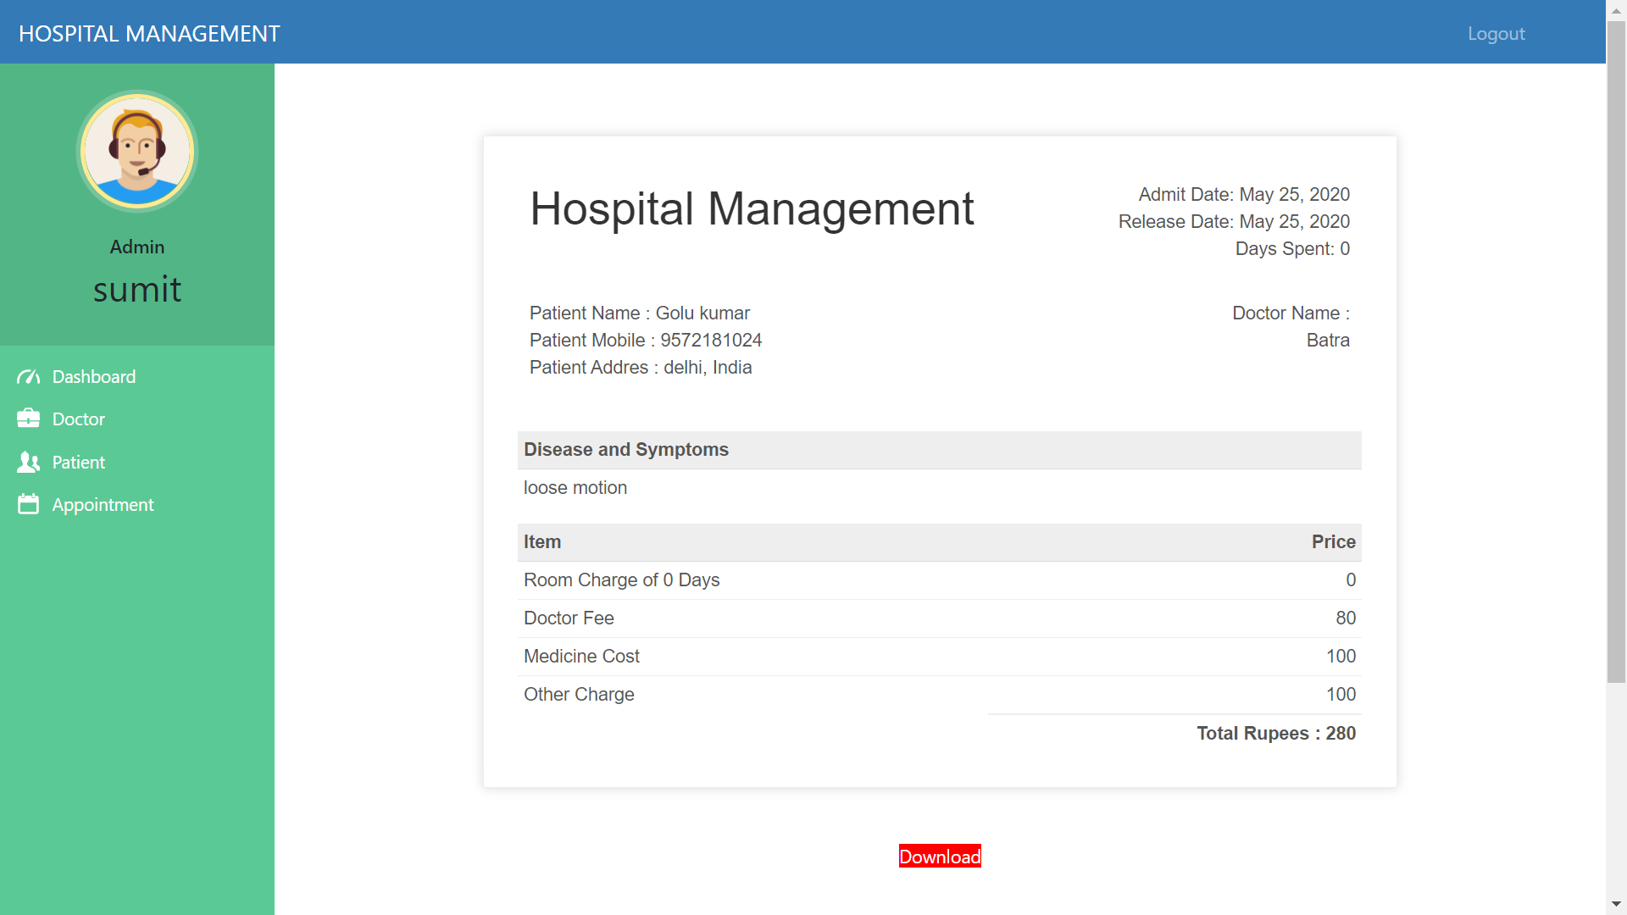1627x915 pixels.
Task: Click the Hospital Management invoice heading
Action: click(x=752, y=208)
